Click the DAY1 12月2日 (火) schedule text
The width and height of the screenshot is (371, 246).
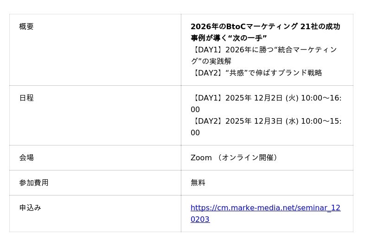pyautogui.click(x=266, y=98)
